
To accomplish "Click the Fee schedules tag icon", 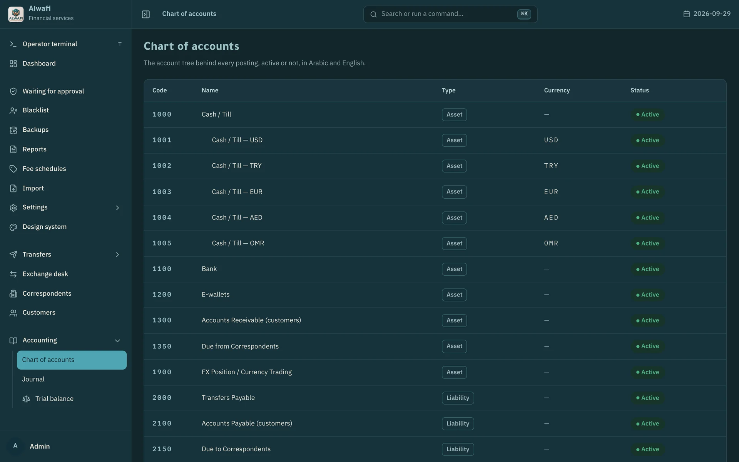I will point(13,169).
